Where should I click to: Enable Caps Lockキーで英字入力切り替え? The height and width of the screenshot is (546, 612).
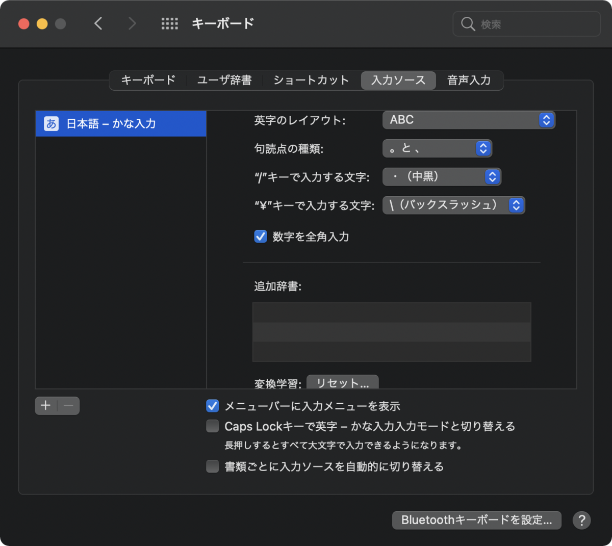212,426
